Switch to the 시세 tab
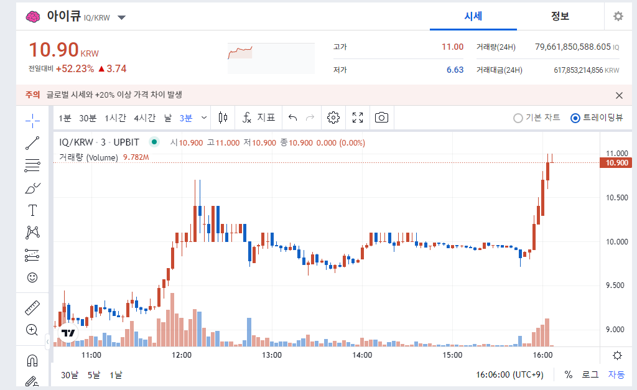637x390 pixels. pos(473,16)
